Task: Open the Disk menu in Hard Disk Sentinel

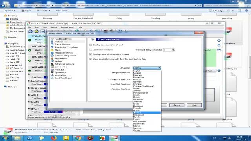Action: (x=37, y=27)
